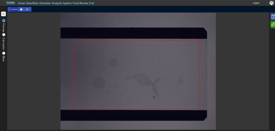Select the Preview radio button
Viewport: 275px width, 131px height.
4,21
